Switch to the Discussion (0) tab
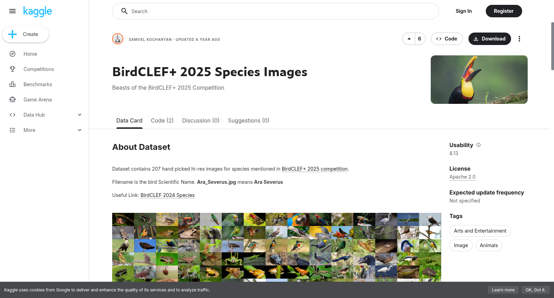 tap(201, 120)
